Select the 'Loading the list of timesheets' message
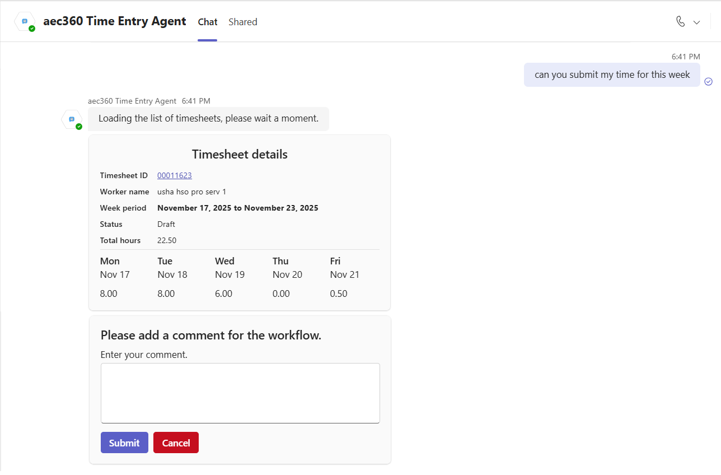The image size is (721, 475). [x=208, y=118]
